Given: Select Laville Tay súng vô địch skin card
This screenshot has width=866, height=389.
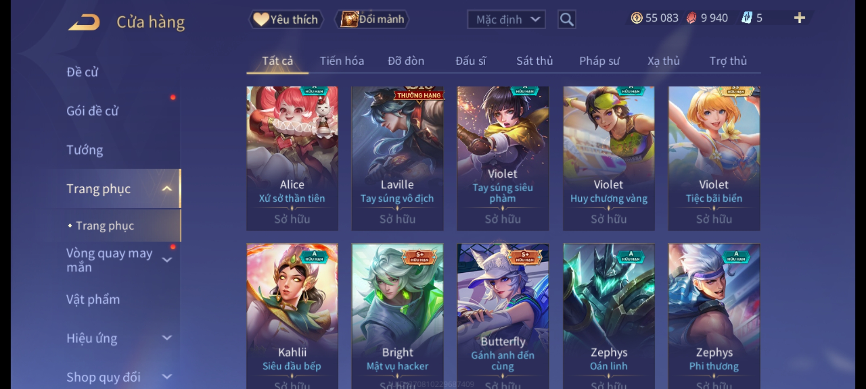Looking at the screenshot, I should [397, 158].
